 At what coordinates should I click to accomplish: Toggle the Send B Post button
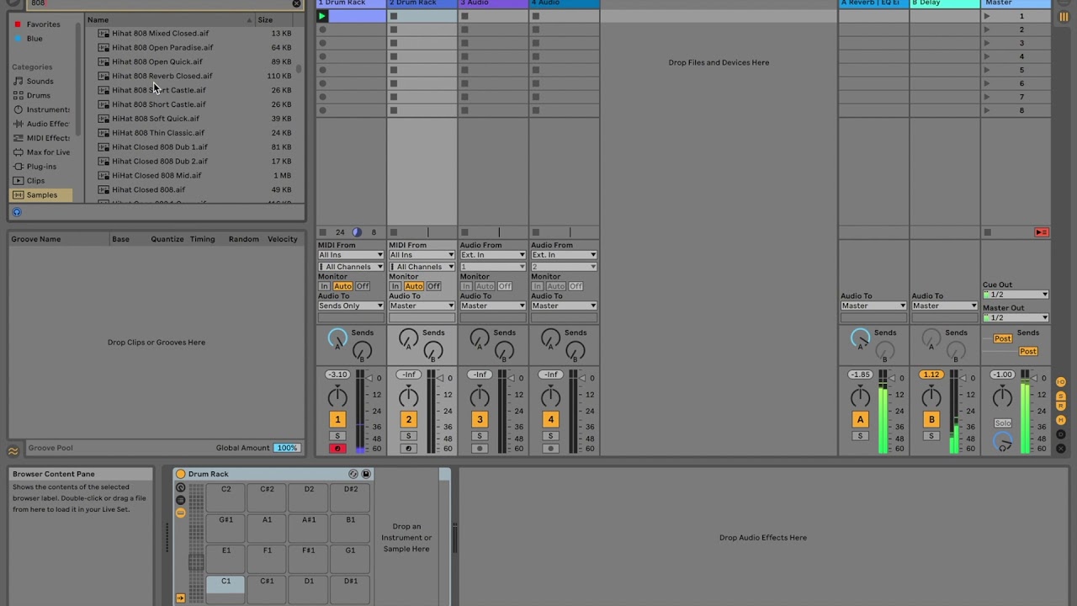[x=1028, y=352]
